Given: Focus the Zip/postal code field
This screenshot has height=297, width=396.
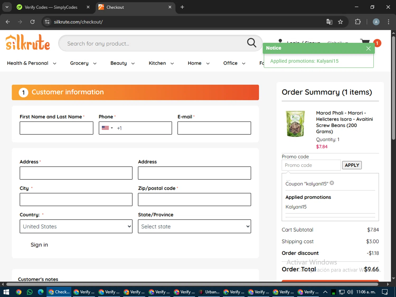Looking at the screenshot, I should (194, 199).
